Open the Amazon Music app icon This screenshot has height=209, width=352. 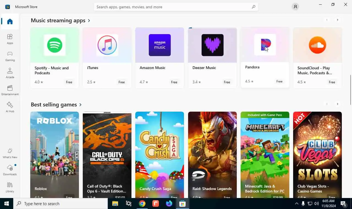(160, 45)
